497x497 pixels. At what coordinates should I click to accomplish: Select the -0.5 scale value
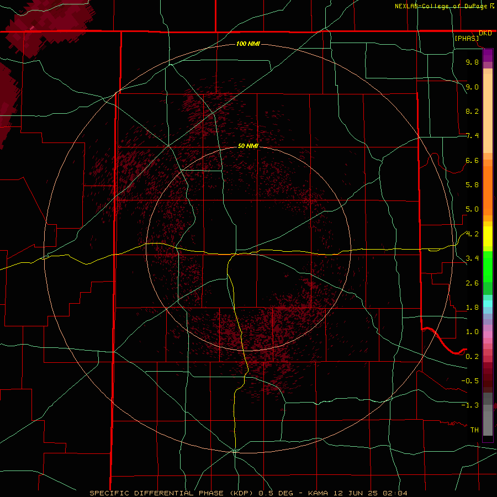pyautogui.click(x=470, y=381)
